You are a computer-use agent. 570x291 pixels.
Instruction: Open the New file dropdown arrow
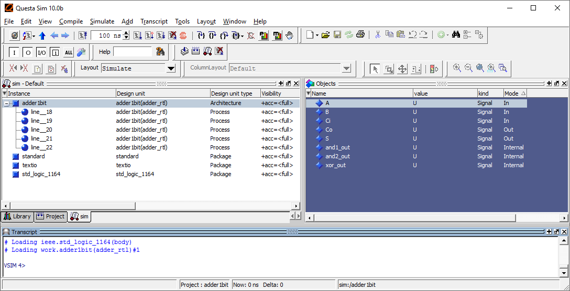tap(317, 35)
